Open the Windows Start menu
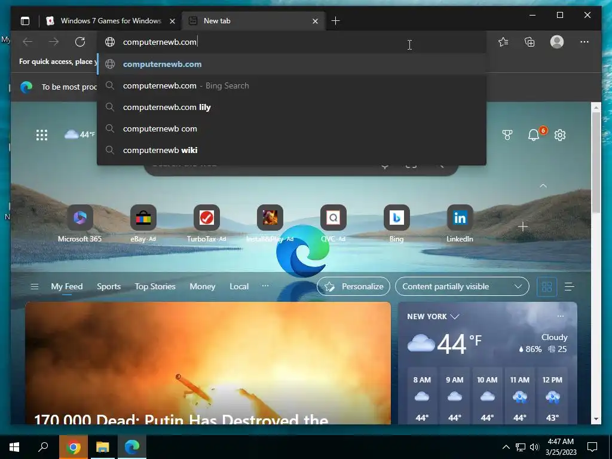Image resolution: width=612 pixels, height=459 pixels. pyautogui.click(x=14, y=447)
